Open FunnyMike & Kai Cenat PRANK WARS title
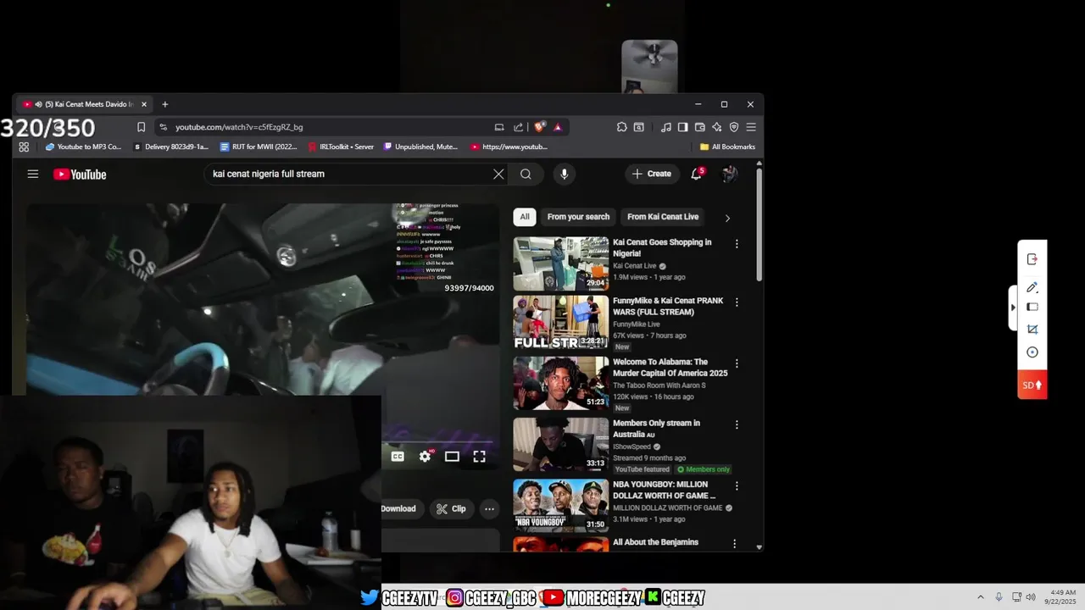This screenshot has width=1085, height=610. click(668, 306)
